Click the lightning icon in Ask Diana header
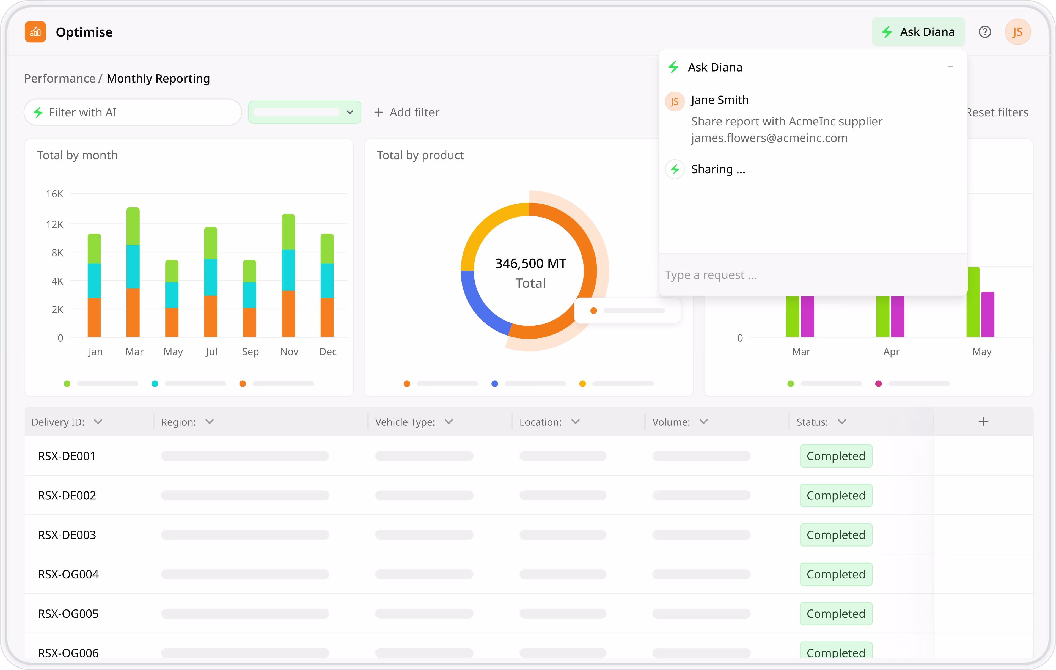The height and width of the screenshot is (670, 1056). point(673,67)
